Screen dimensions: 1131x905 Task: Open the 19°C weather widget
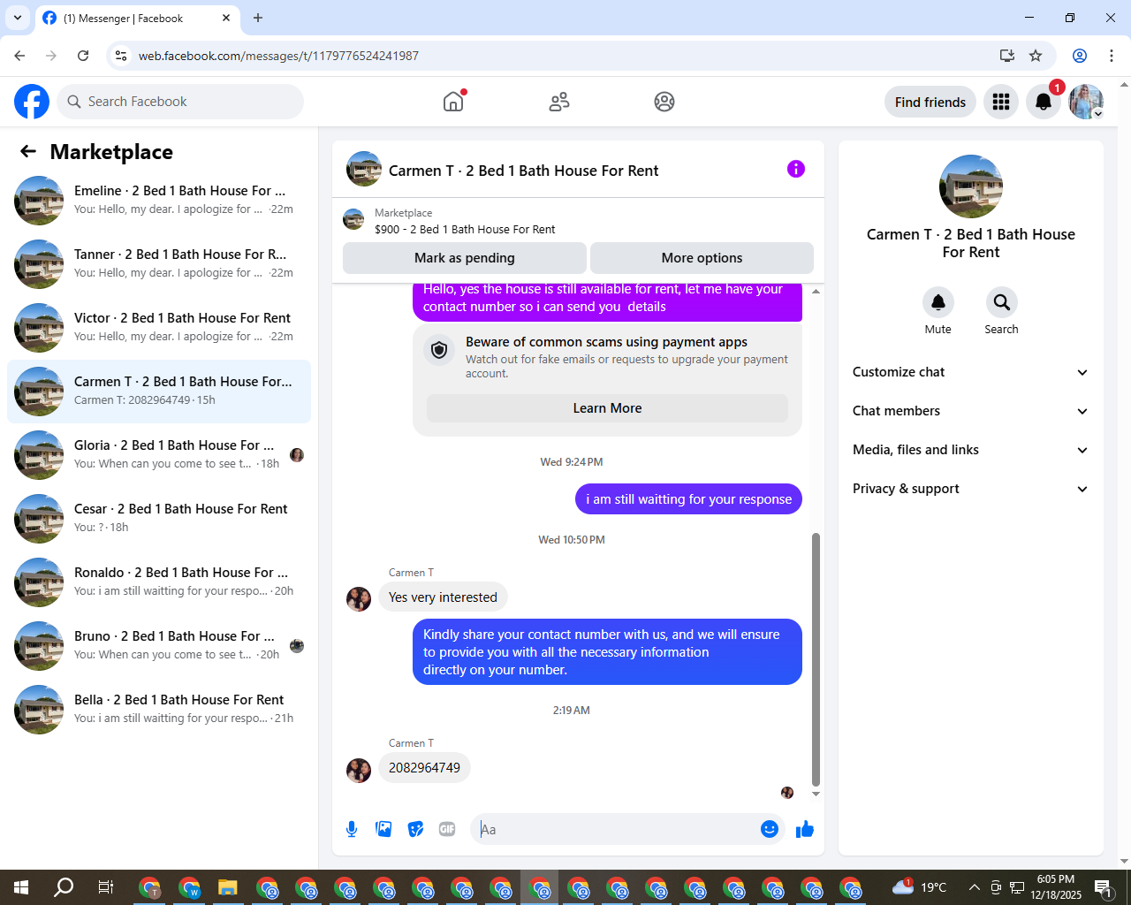tap(919, 887)
